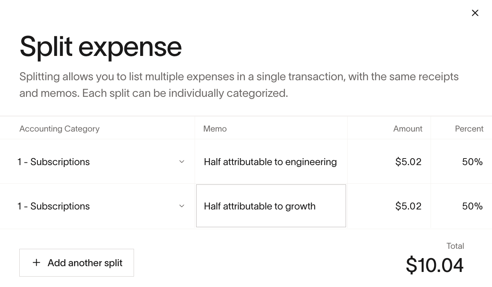The height and width of the screenshot is (287, 492).
Task: Click the Split expense heading
Action: [x=101, y=47]
